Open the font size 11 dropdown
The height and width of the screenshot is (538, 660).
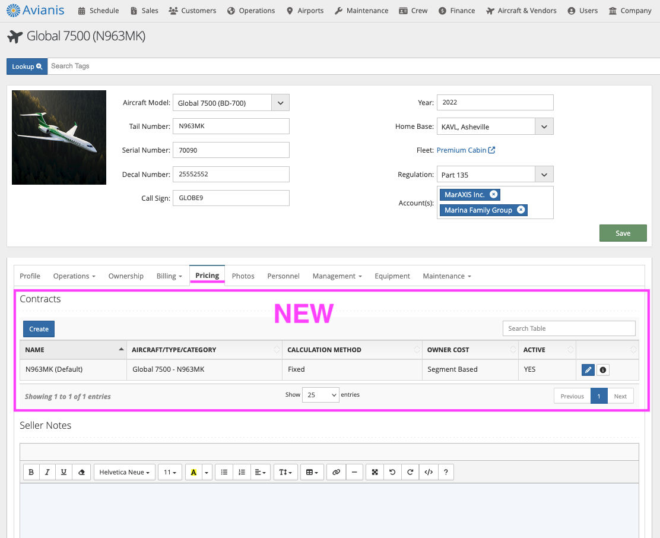[170, 472]
